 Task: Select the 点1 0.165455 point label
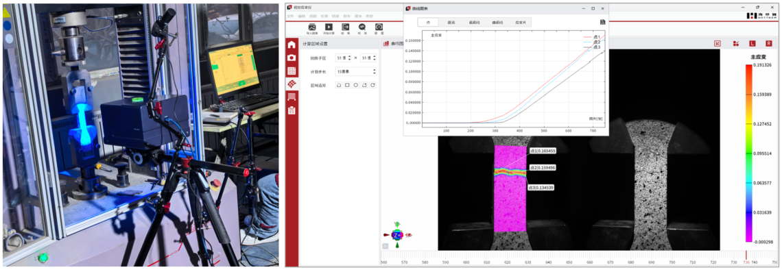(x=543, y=150)
